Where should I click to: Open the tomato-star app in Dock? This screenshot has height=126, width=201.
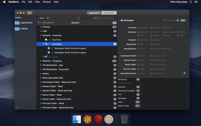pos(87,119)
